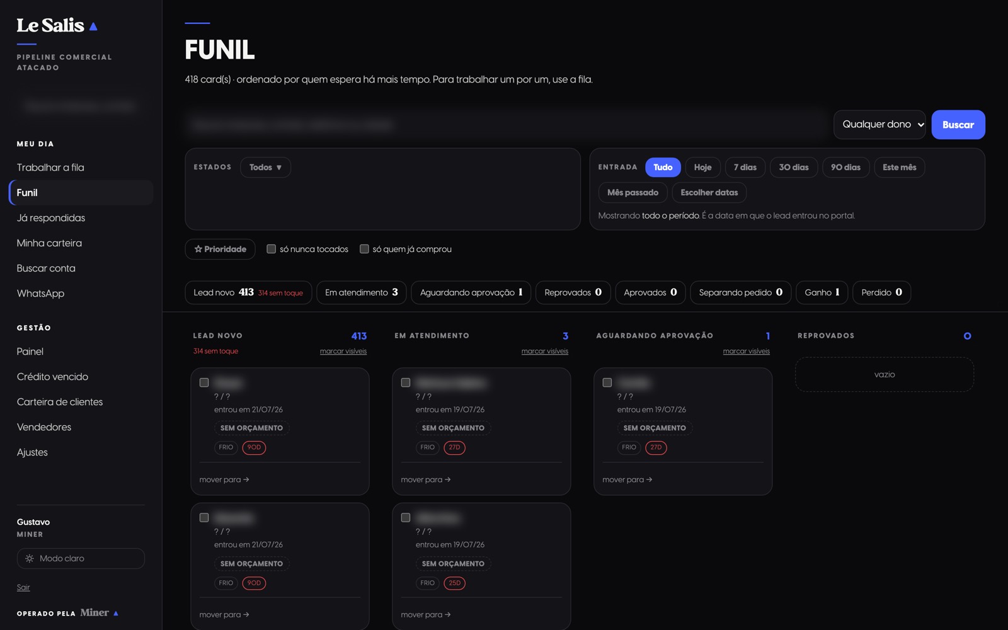The image size is (1008, 630).
Task: Open Trabalhar a fila in sidebar
Action: pyautogui.click(x=81, y=168)
